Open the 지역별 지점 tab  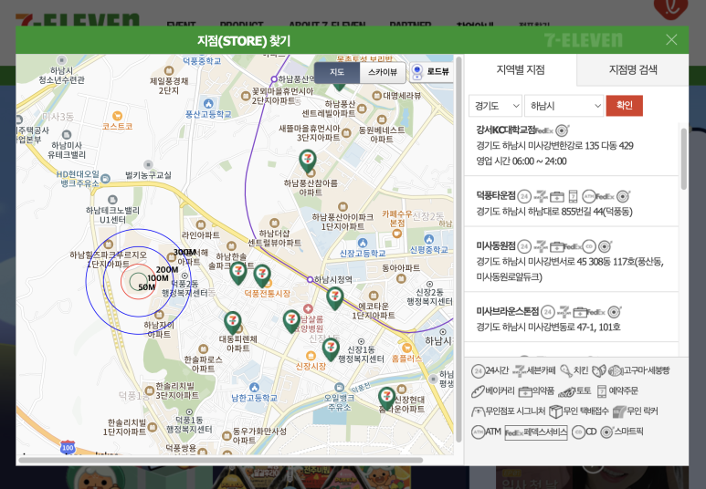tap(521, 70)
